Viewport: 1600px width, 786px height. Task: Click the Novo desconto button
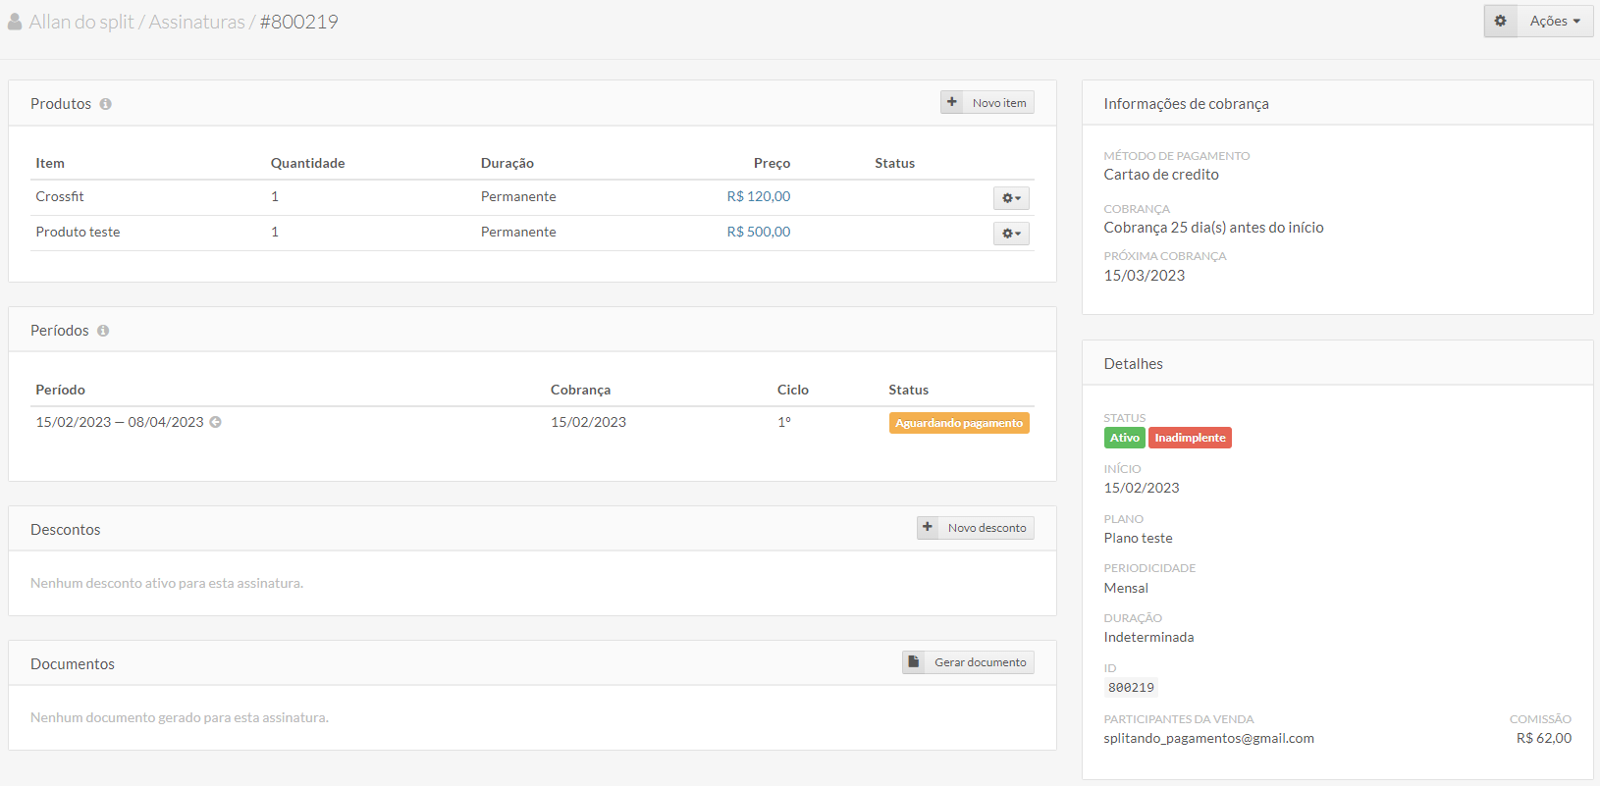coord(987,528)
